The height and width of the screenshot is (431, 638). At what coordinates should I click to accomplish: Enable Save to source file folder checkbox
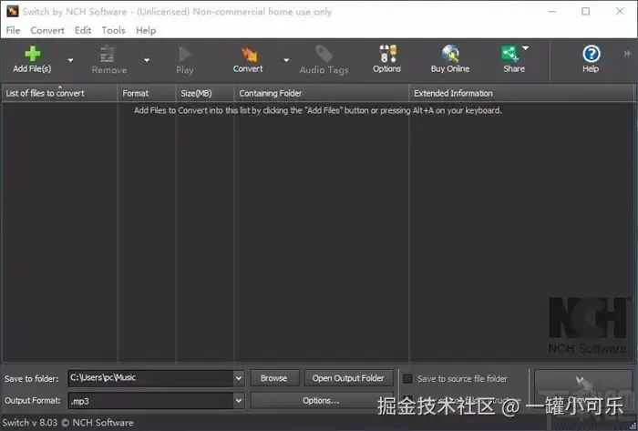(x=407, y=379)
